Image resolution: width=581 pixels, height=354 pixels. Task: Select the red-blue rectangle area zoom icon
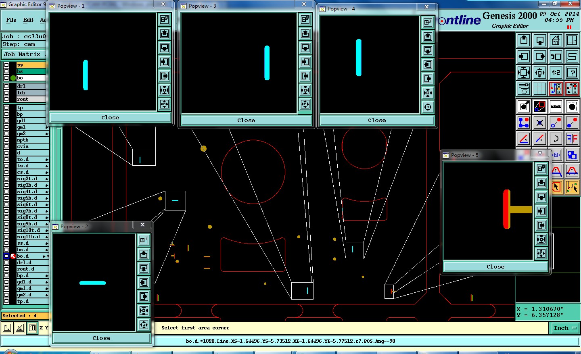[x=540, y=106]
